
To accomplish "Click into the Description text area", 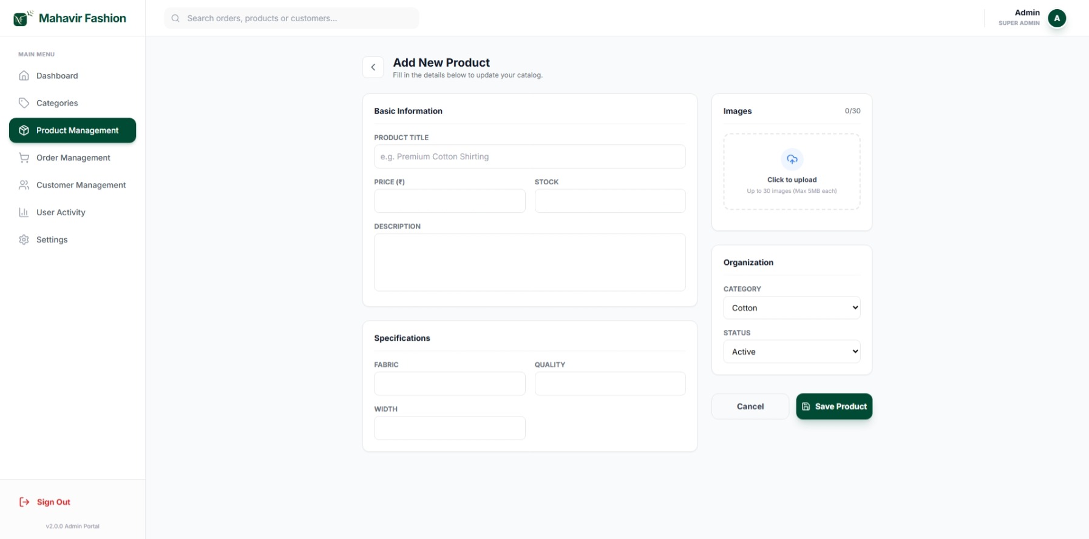I will click(529, 262).
